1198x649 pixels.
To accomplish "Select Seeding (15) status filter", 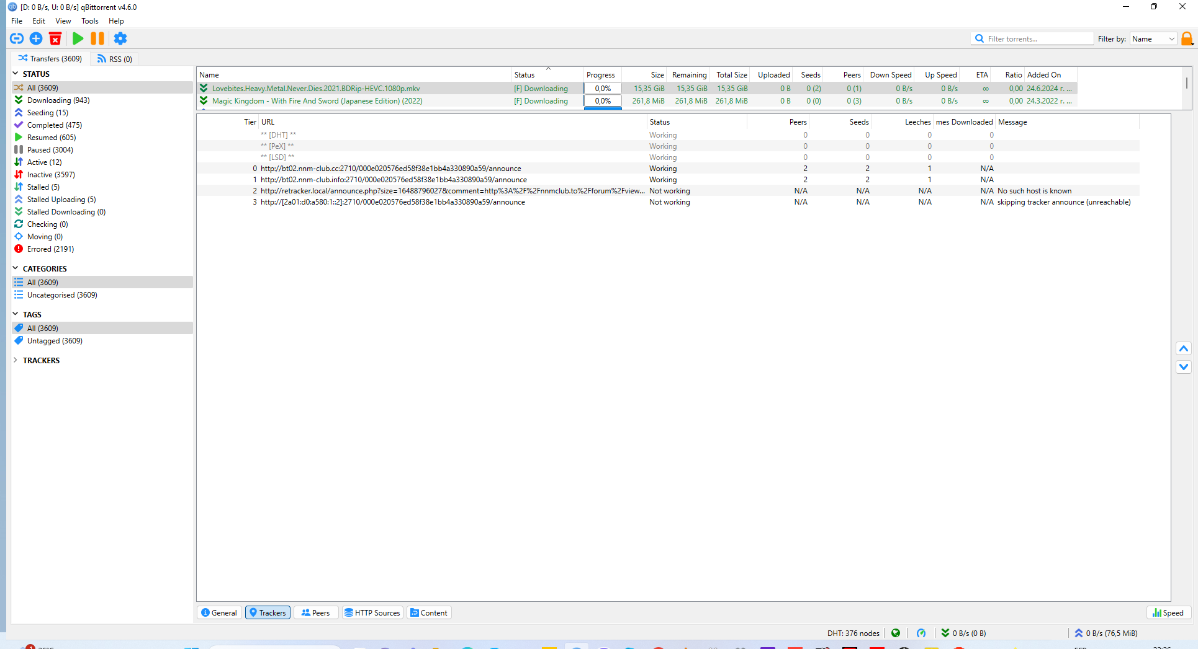I will [102, 113].
